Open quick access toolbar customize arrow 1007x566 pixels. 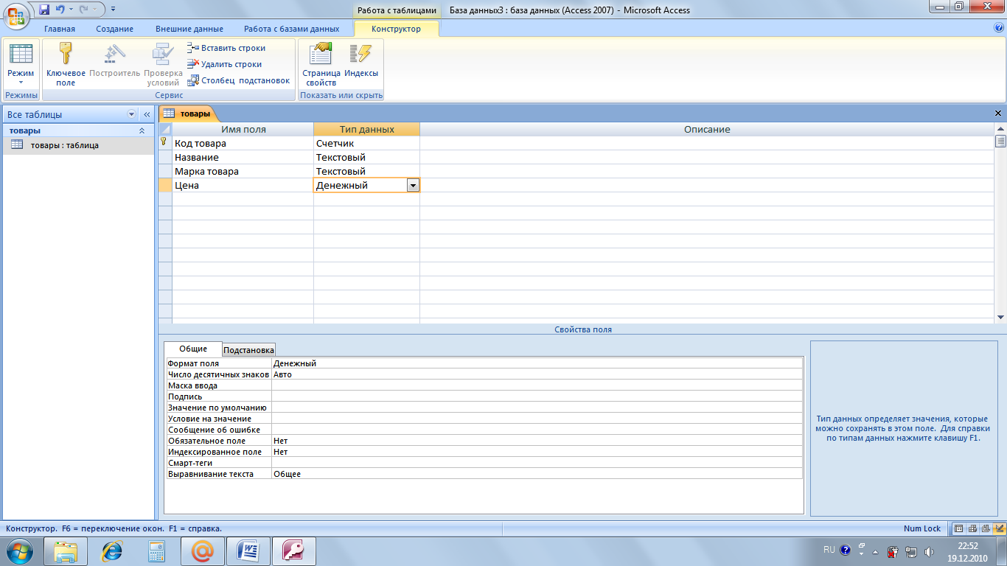click(x=113, y=10)
